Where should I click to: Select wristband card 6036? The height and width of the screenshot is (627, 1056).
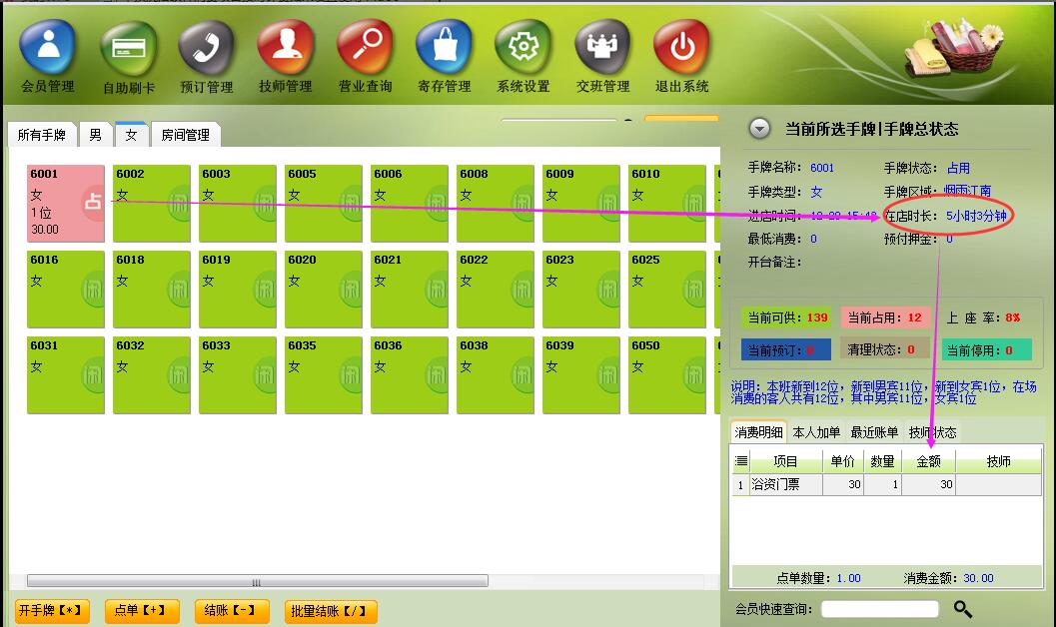pyautogui.click(x=409, y=375)
